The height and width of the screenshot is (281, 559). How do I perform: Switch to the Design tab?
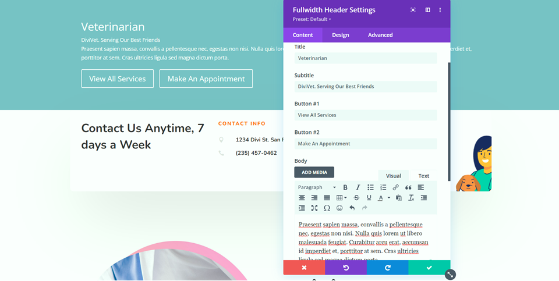click(341, 35)
